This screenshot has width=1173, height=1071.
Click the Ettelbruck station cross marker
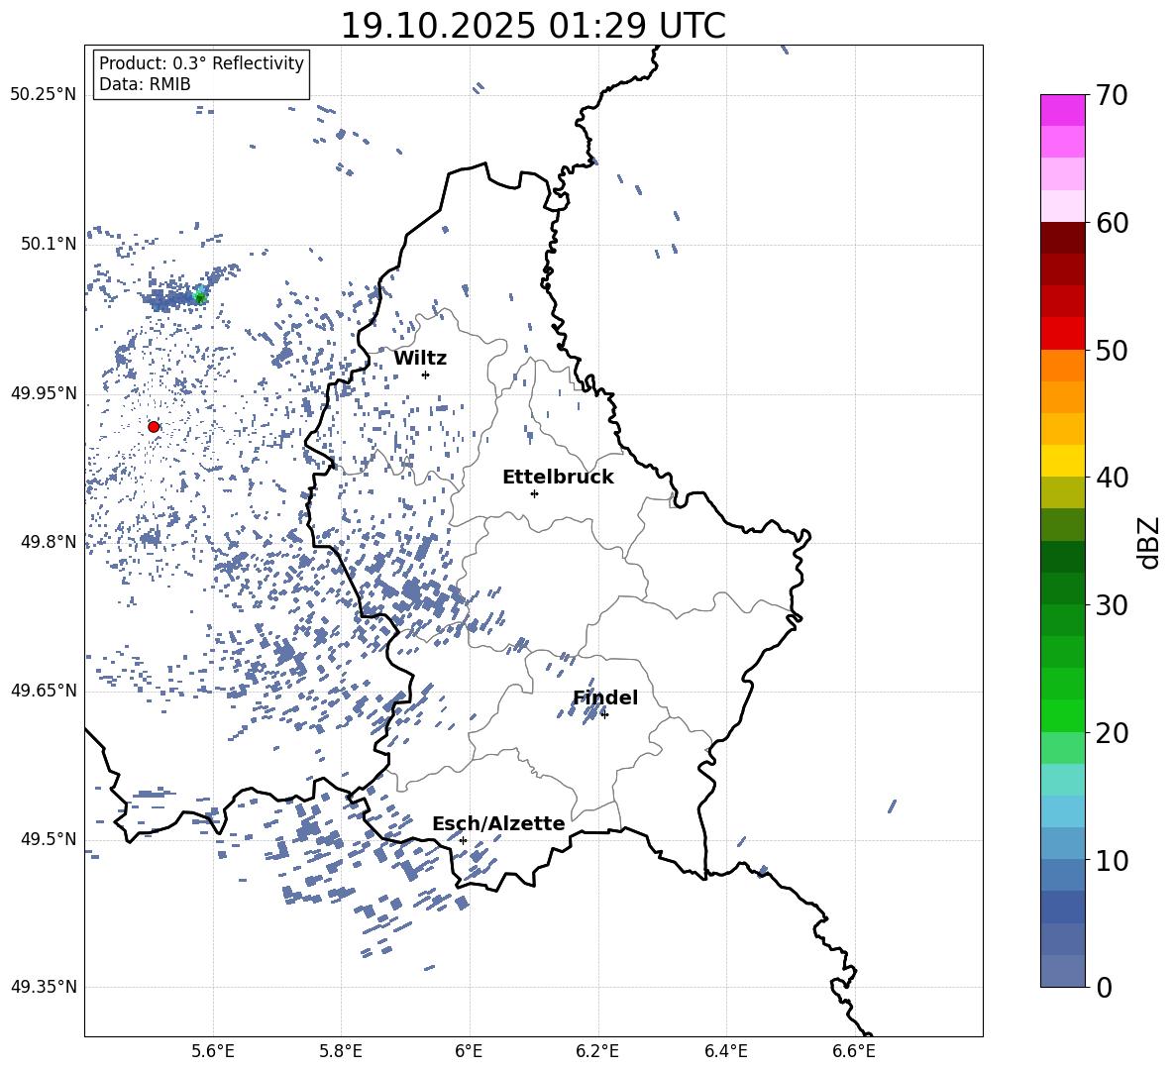534,493
